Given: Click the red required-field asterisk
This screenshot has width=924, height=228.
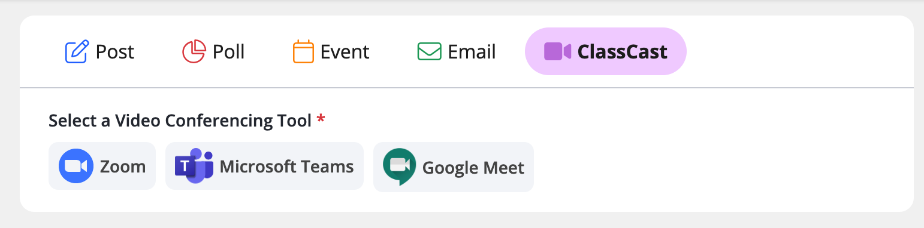Looking at the screenshot, I should [x=321, y=119].
